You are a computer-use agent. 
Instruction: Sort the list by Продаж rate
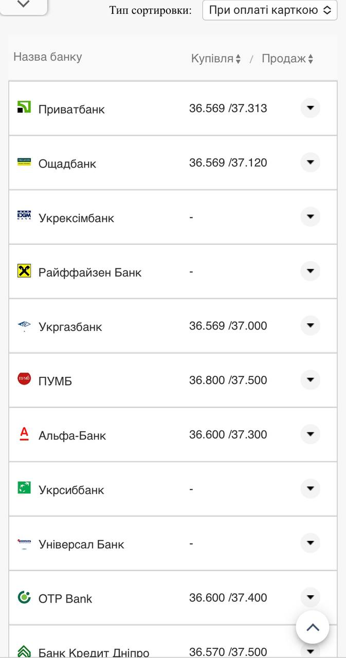[x=287, y=59]
